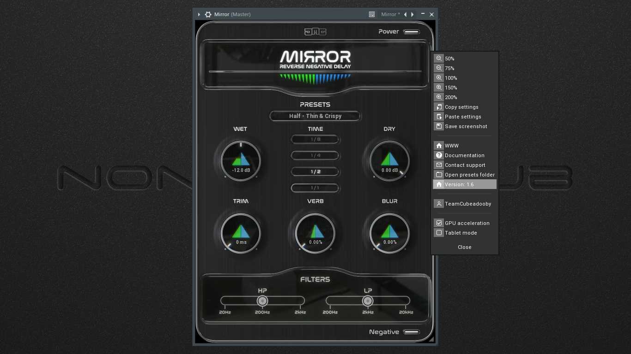
Task: Click the TeamCubeadooby user icon
Action: coord(439,204)
